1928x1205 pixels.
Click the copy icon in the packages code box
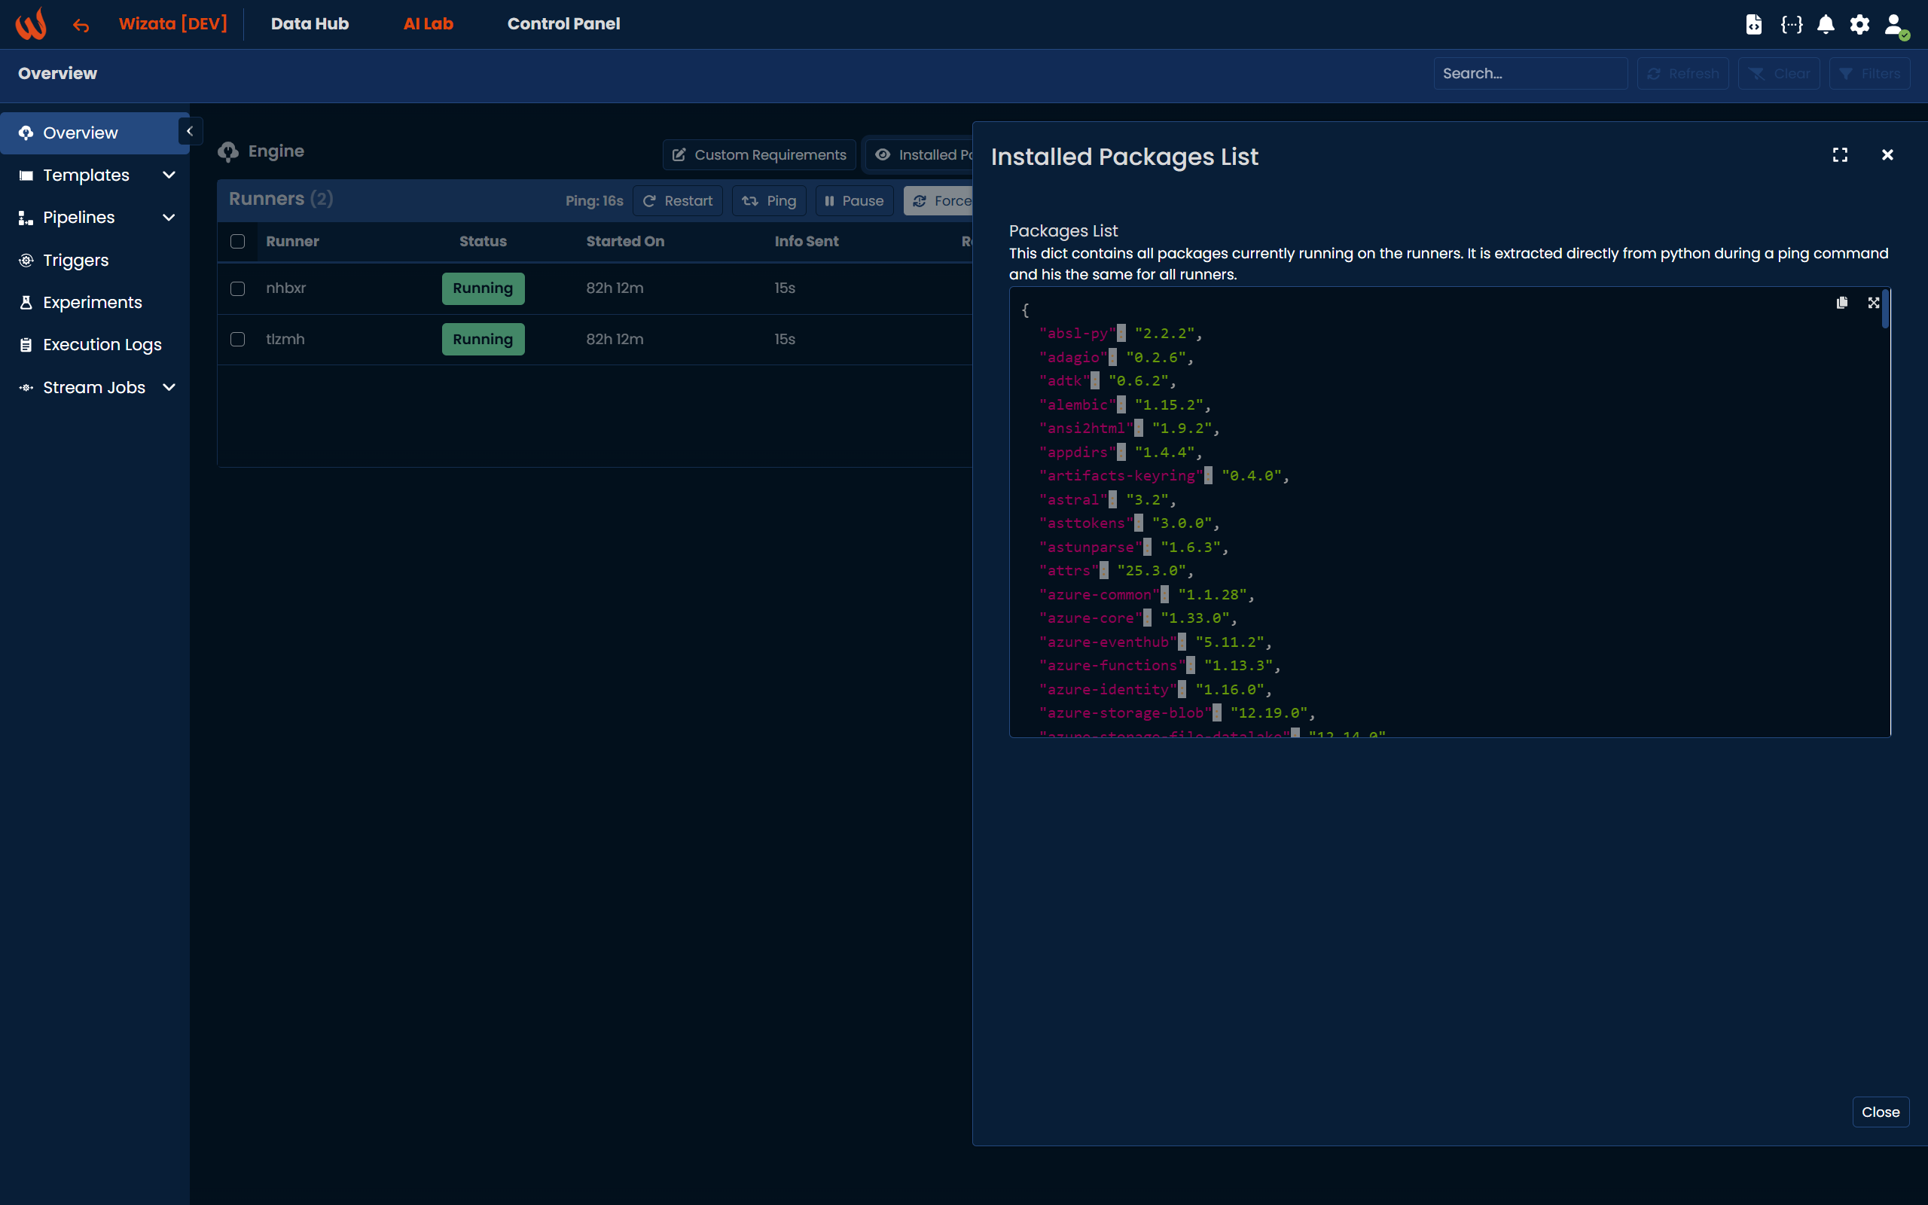1841,303
